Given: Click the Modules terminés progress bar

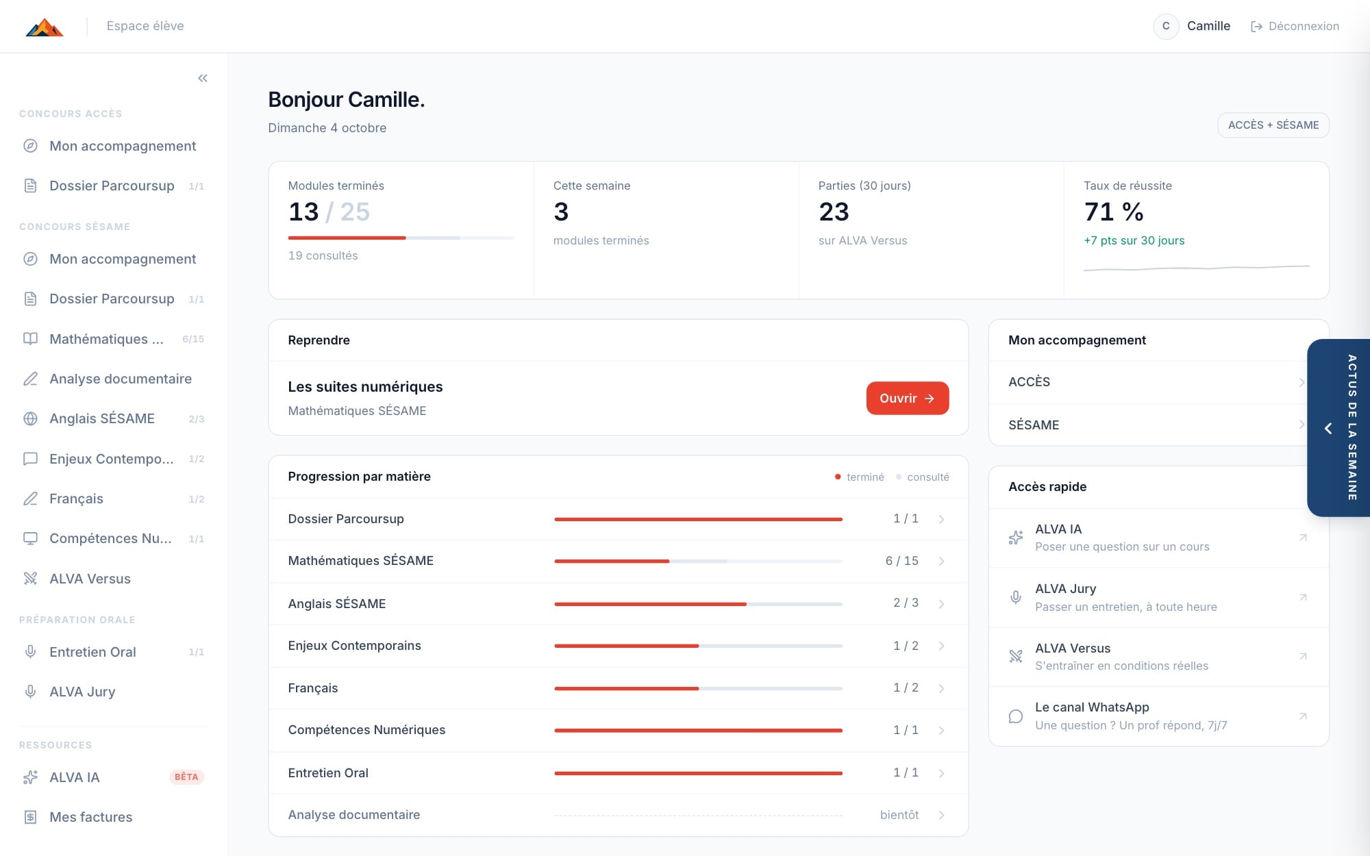Looking at the screenshot, I should [401, 238].
